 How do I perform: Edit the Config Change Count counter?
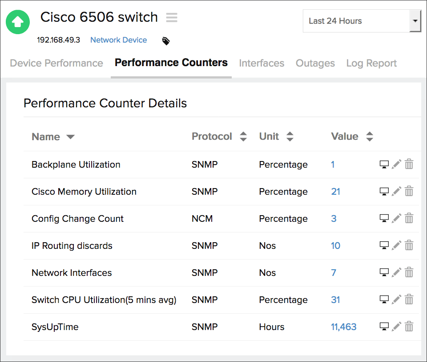[396, 218]
